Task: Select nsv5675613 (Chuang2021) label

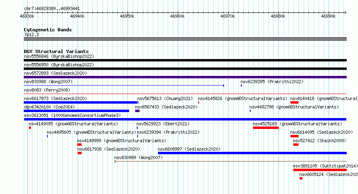Action: (165, 98)
